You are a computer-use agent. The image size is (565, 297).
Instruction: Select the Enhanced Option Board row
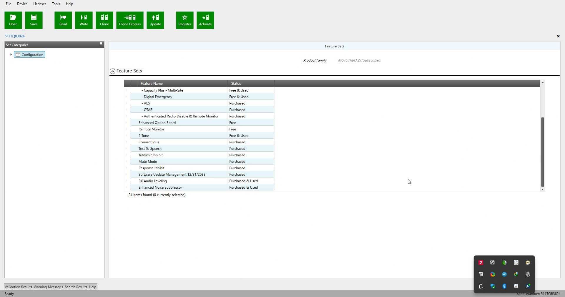[202, 123]
